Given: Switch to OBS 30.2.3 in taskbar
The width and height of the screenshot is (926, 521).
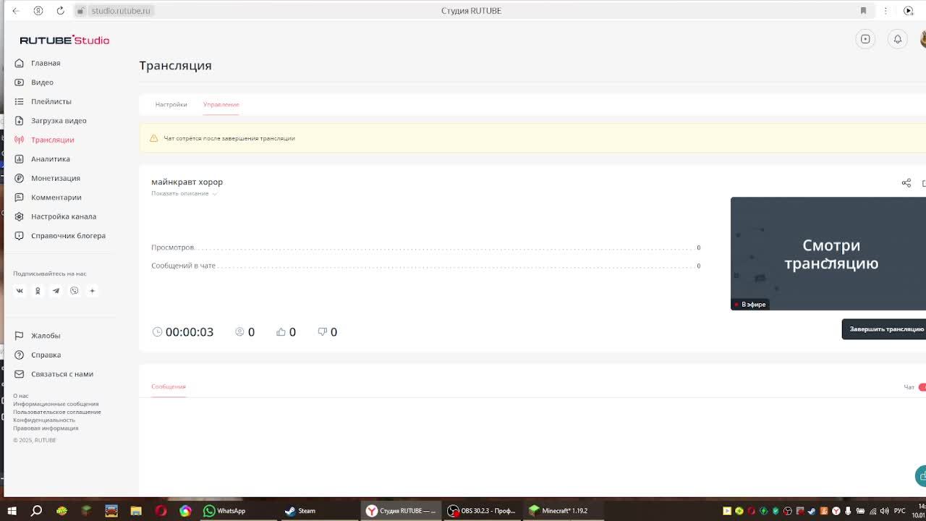Looking at the screenshot, I should [483, 511].
